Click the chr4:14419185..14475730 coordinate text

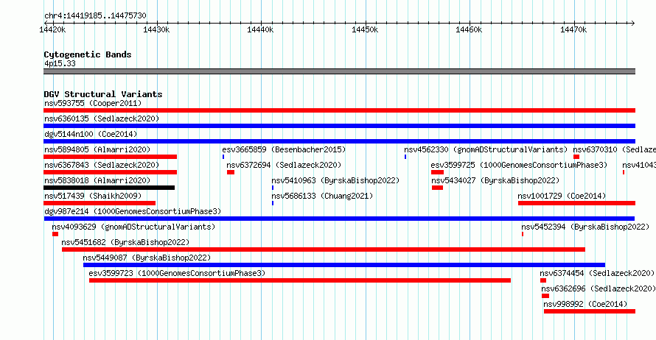point(95,16)
